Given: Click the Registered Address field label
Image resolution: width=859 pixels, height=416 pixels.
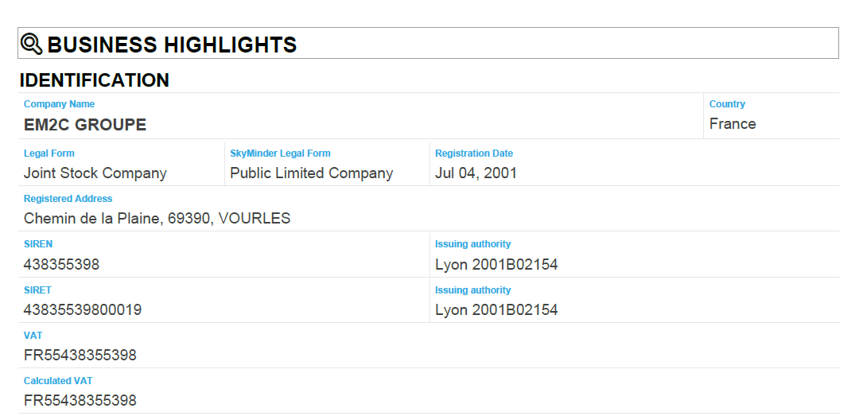Looking at the screenshot, I should (68, 199).
